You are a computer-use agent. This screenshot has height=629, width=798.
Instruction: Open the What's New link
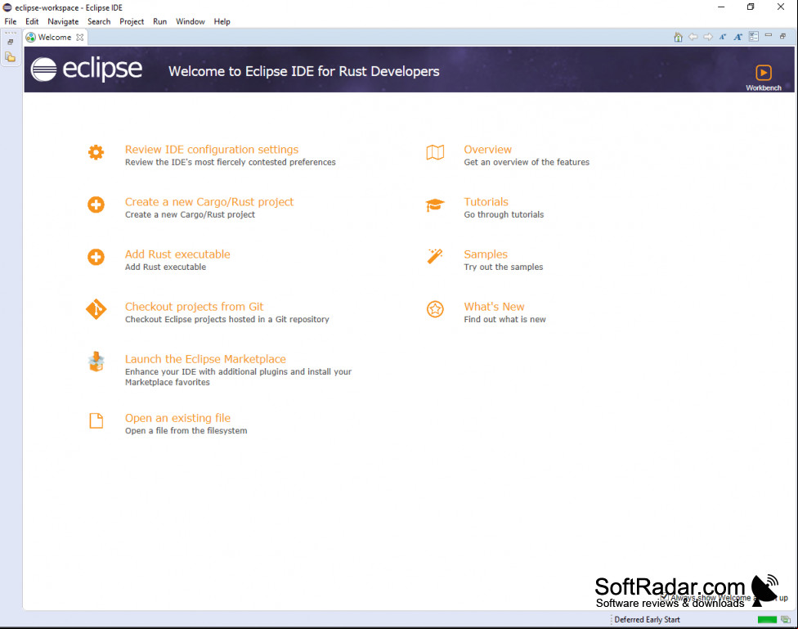494,307
